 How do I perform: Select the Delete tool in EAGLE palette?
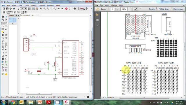coord(3,35)
